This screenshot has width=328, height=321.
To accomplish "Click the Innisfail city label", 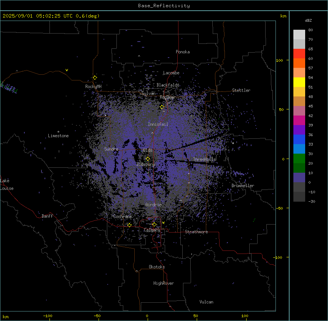I will pyautogui.click(x=158, y=124).
